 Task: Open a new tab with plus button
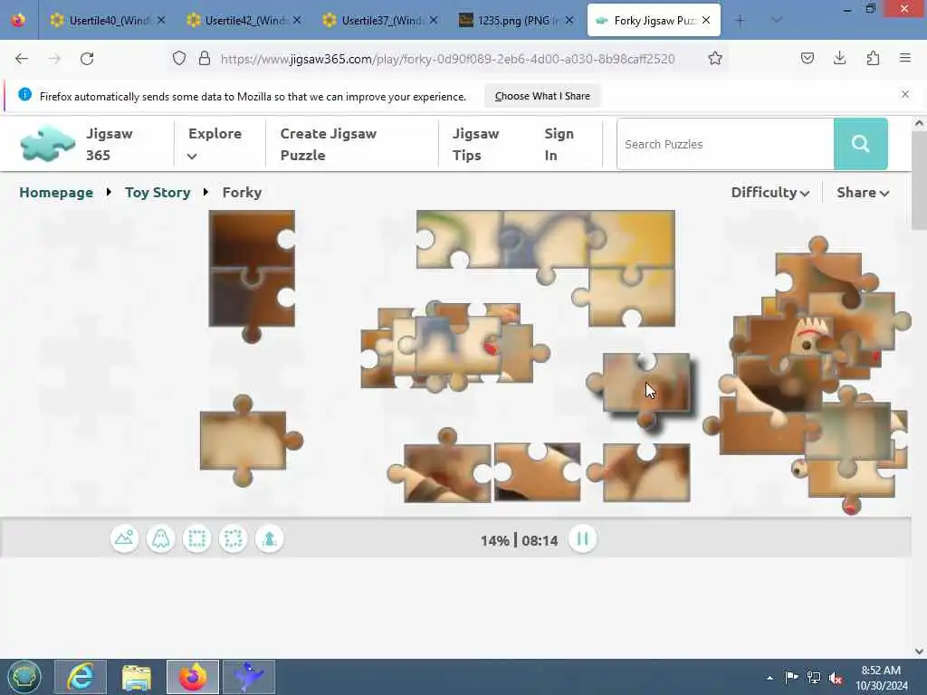(x=740, y=20)
